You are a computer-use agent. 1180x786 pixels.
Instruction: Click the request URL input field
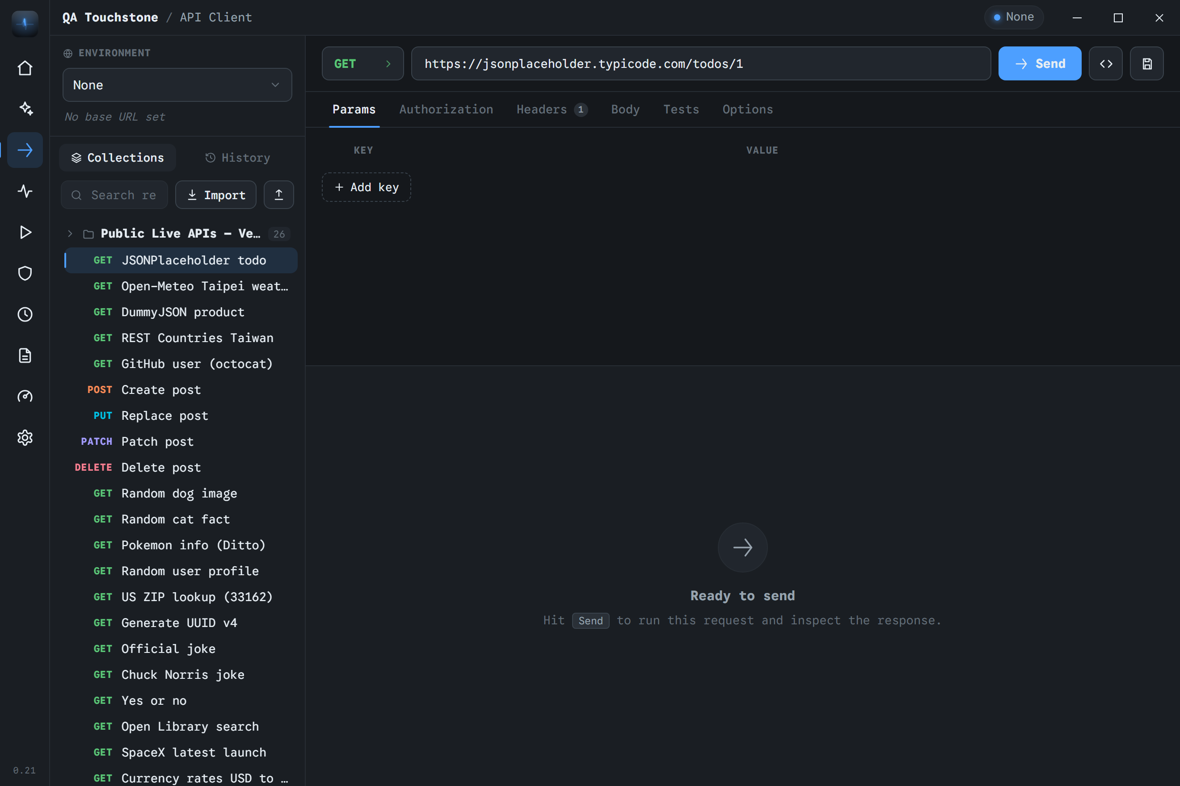701,64
